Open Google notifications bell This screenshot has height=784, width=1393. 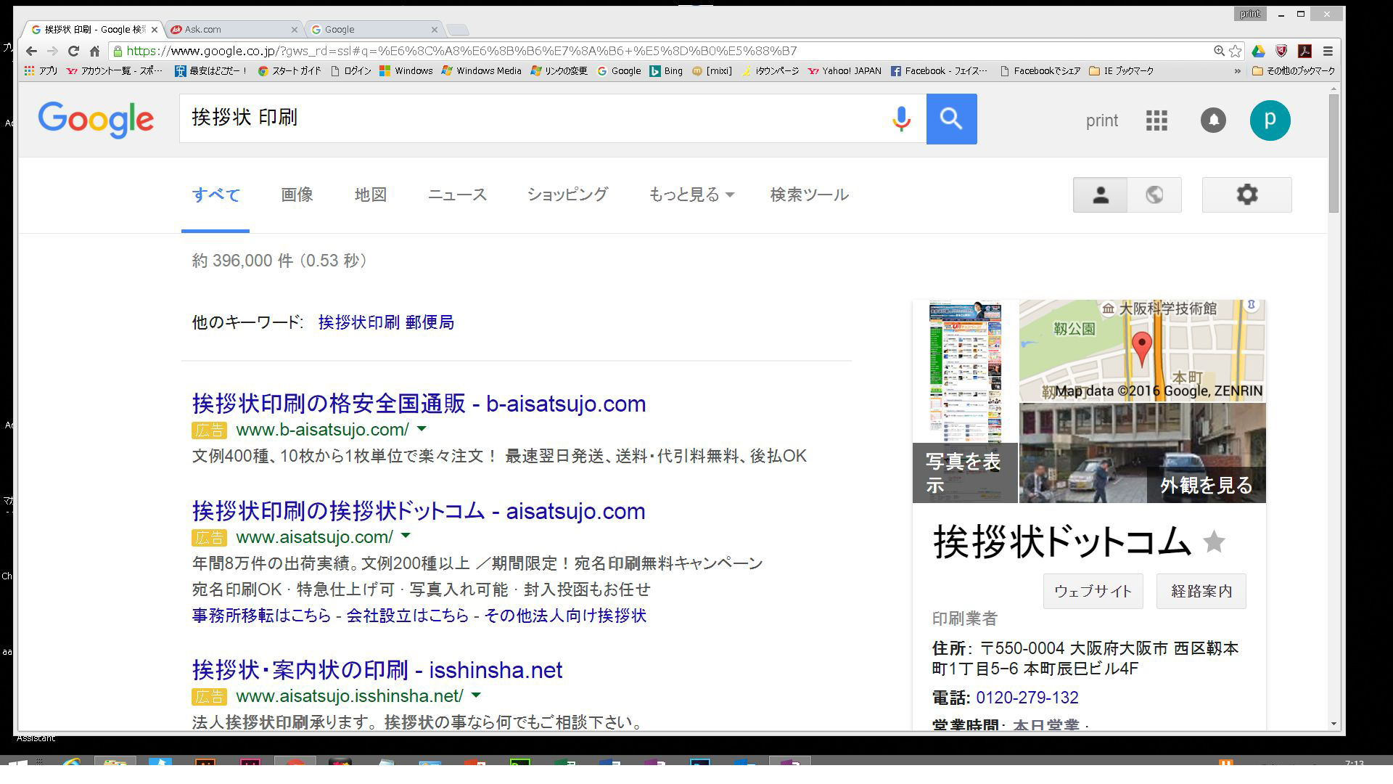1213,121
